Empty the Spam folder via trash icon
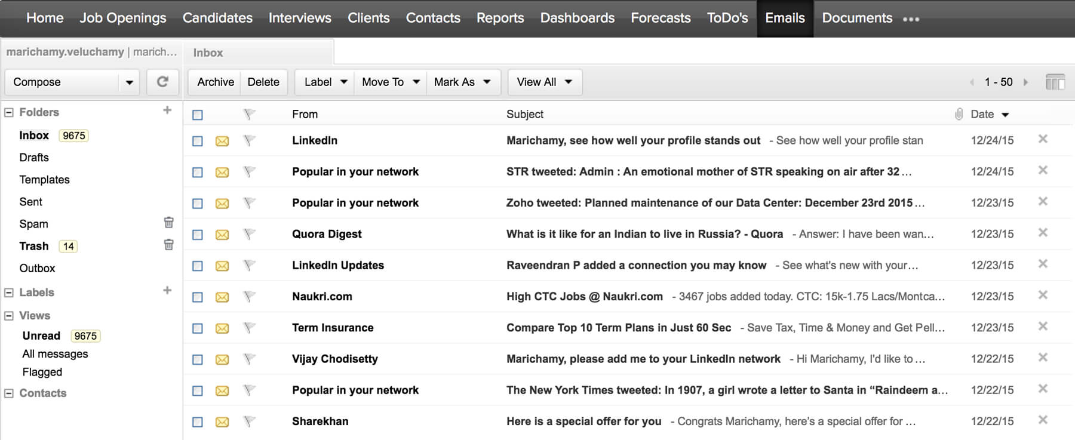This screenshot has width=1075, height=440. (x=169, y=223)
